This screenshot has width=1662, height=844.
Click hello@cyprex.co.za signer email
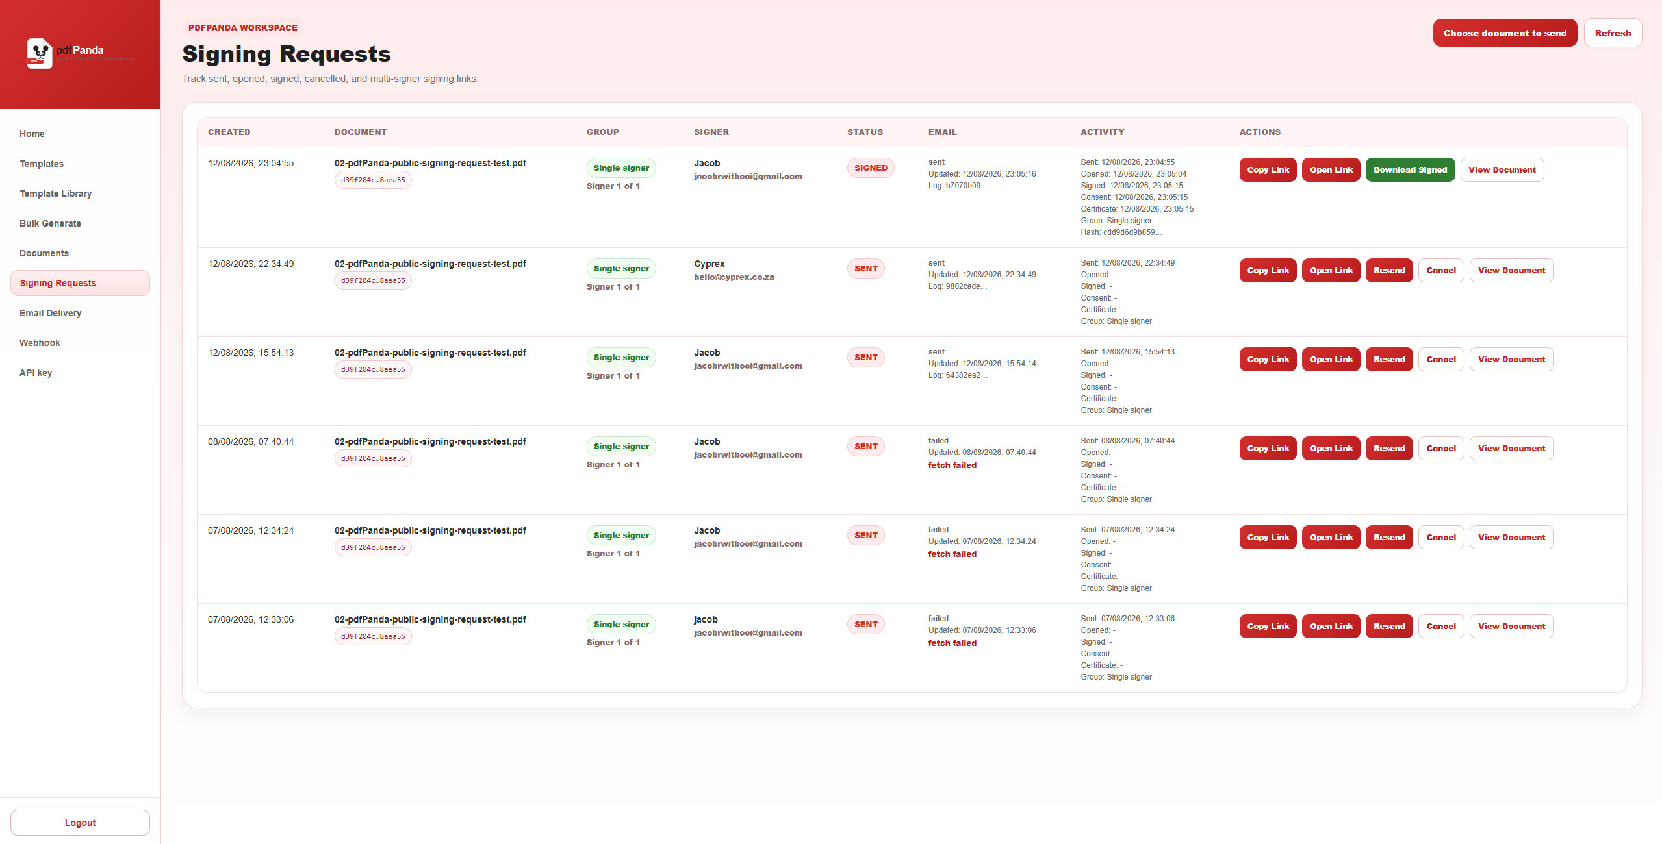734,277
